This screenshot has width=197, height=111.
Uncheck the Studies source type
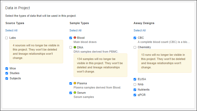coord(7,73)
